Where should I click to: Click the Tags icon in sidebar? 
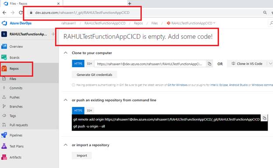coord(4,115)
